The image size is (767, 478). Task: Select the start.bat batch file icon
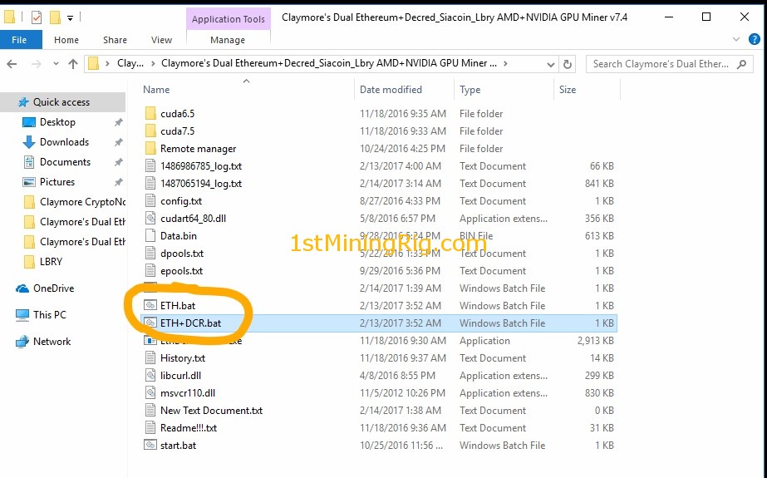point(150,446)
